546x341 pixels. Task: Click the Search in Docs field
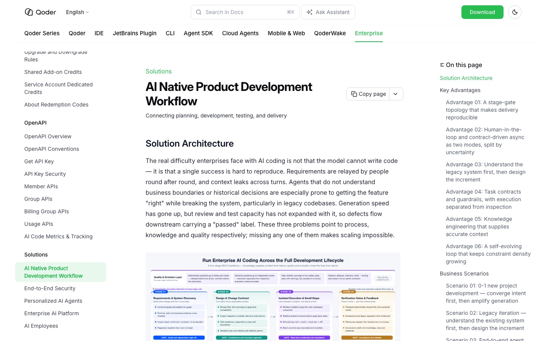(245, 12)
